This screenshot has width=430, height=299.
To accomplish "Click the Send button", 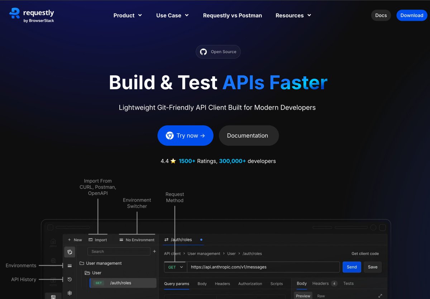I will (x=352, y=267).
